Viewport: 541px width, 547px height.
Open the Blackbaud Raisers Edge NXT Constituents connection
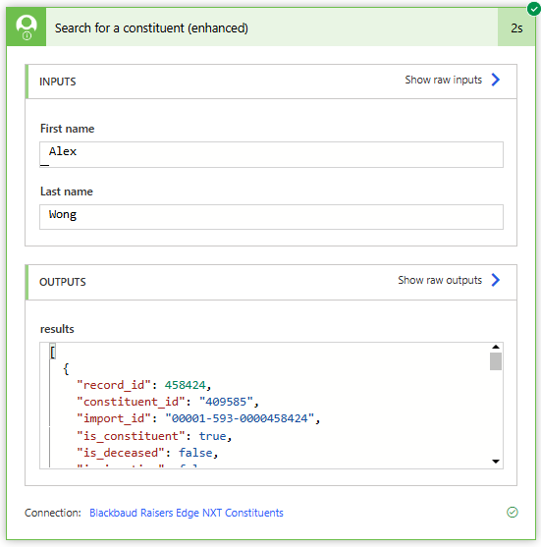[x=187, y=513]
